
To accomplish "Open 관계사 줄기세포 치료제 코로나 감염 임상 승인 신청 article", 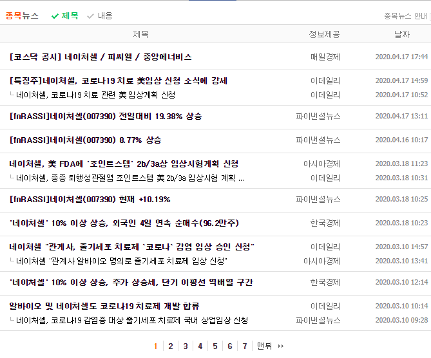I will pos(131,247).
